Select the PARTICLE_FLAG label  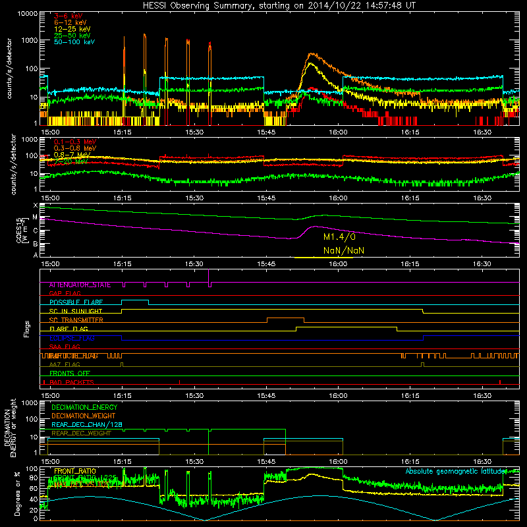[x=73, y=356]
